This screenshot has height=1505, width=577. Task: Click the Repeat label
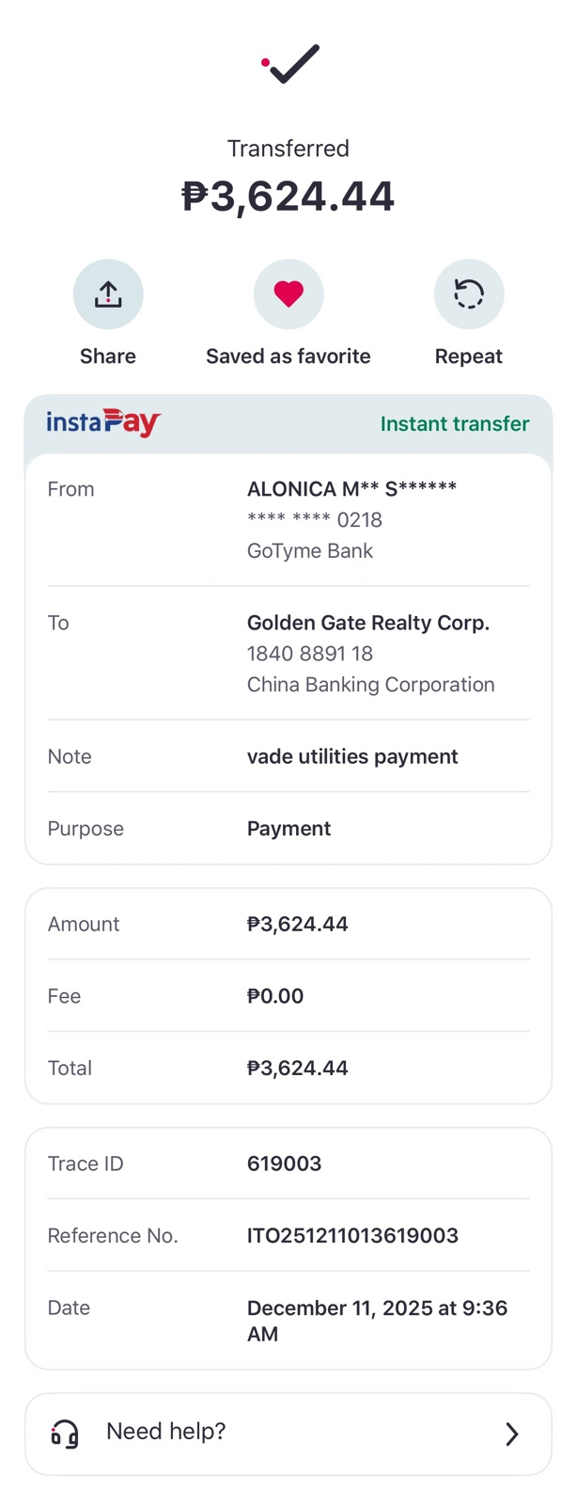(469, 356)
